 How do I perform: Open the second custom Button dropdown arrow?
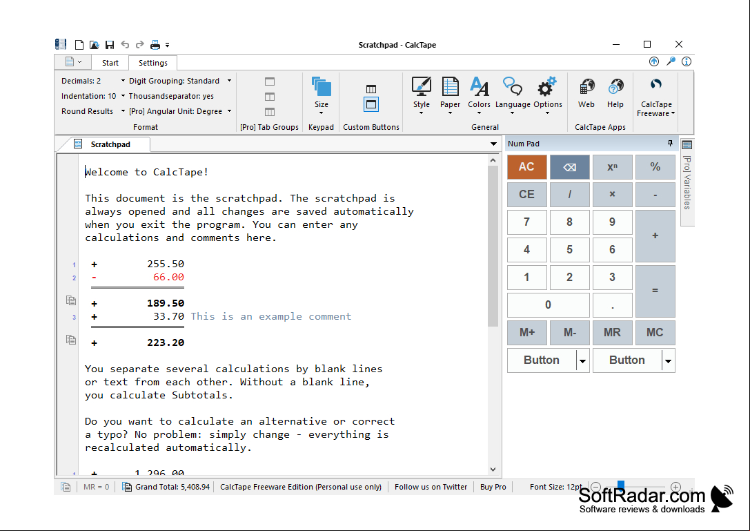[x=668, y=360]
